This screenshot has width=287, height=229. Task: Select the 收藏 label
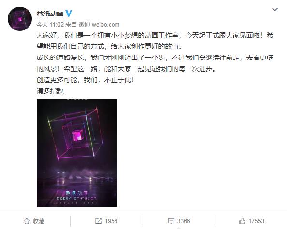coord(39,221)
